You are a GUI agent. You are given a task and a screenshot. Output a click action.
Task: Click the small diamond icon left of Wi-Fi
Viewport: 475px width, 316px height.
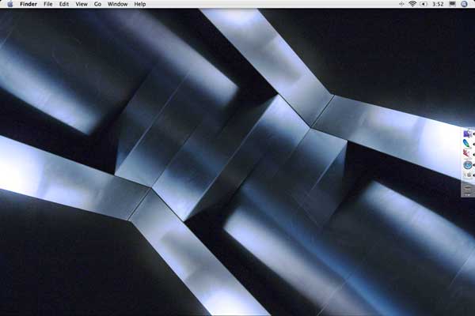point(401,4)
